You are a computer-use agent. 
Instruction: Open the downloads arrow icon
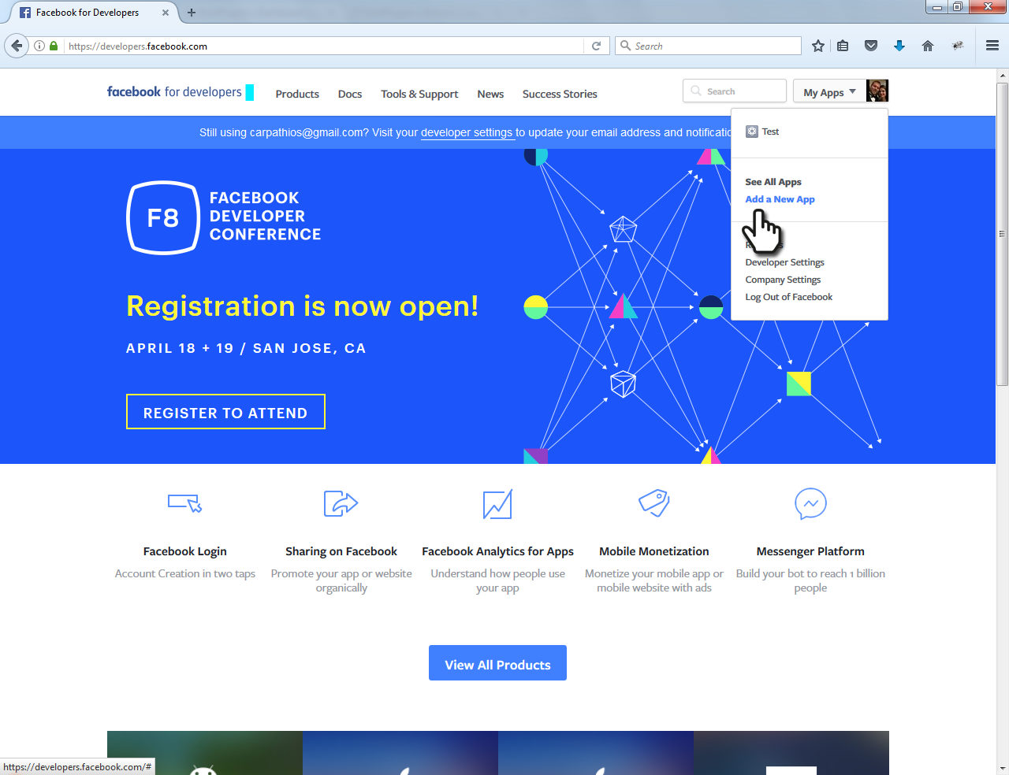(899, 46)
